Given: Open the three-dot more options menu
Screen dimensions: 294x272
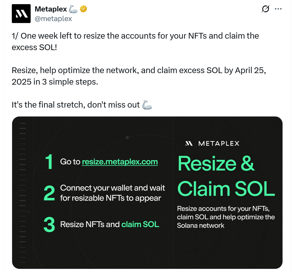Looking at the screenshot, I should [278, 9].
